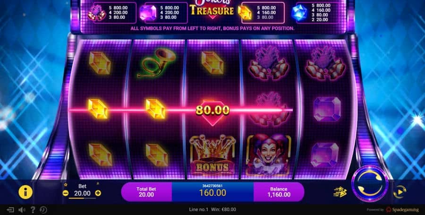Activate the turbo fast-forward arrows icon

pyautogui.click(x=340, y=192)
